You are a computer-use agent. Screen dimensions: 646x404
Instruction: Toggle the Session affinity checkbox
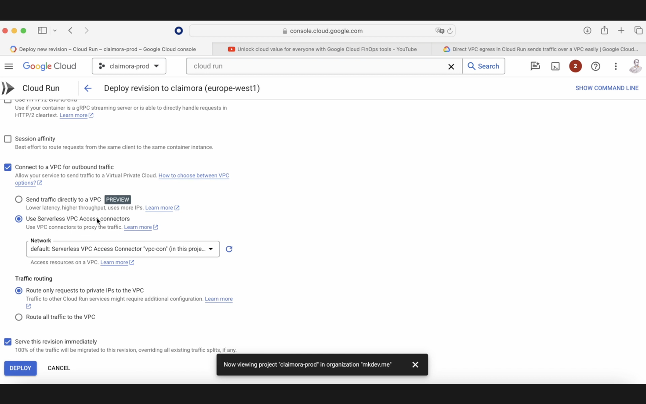point(8,139)
